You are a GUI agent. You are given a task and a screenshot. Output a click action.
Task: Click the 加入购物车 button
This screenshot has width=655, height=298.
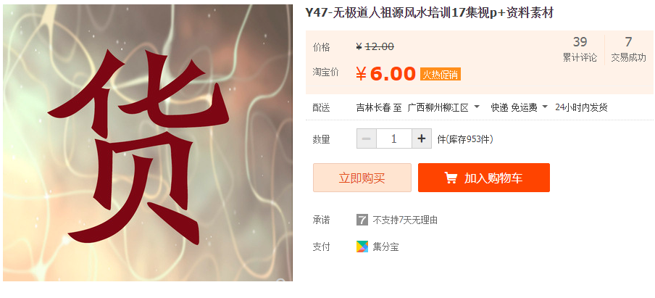484,178
